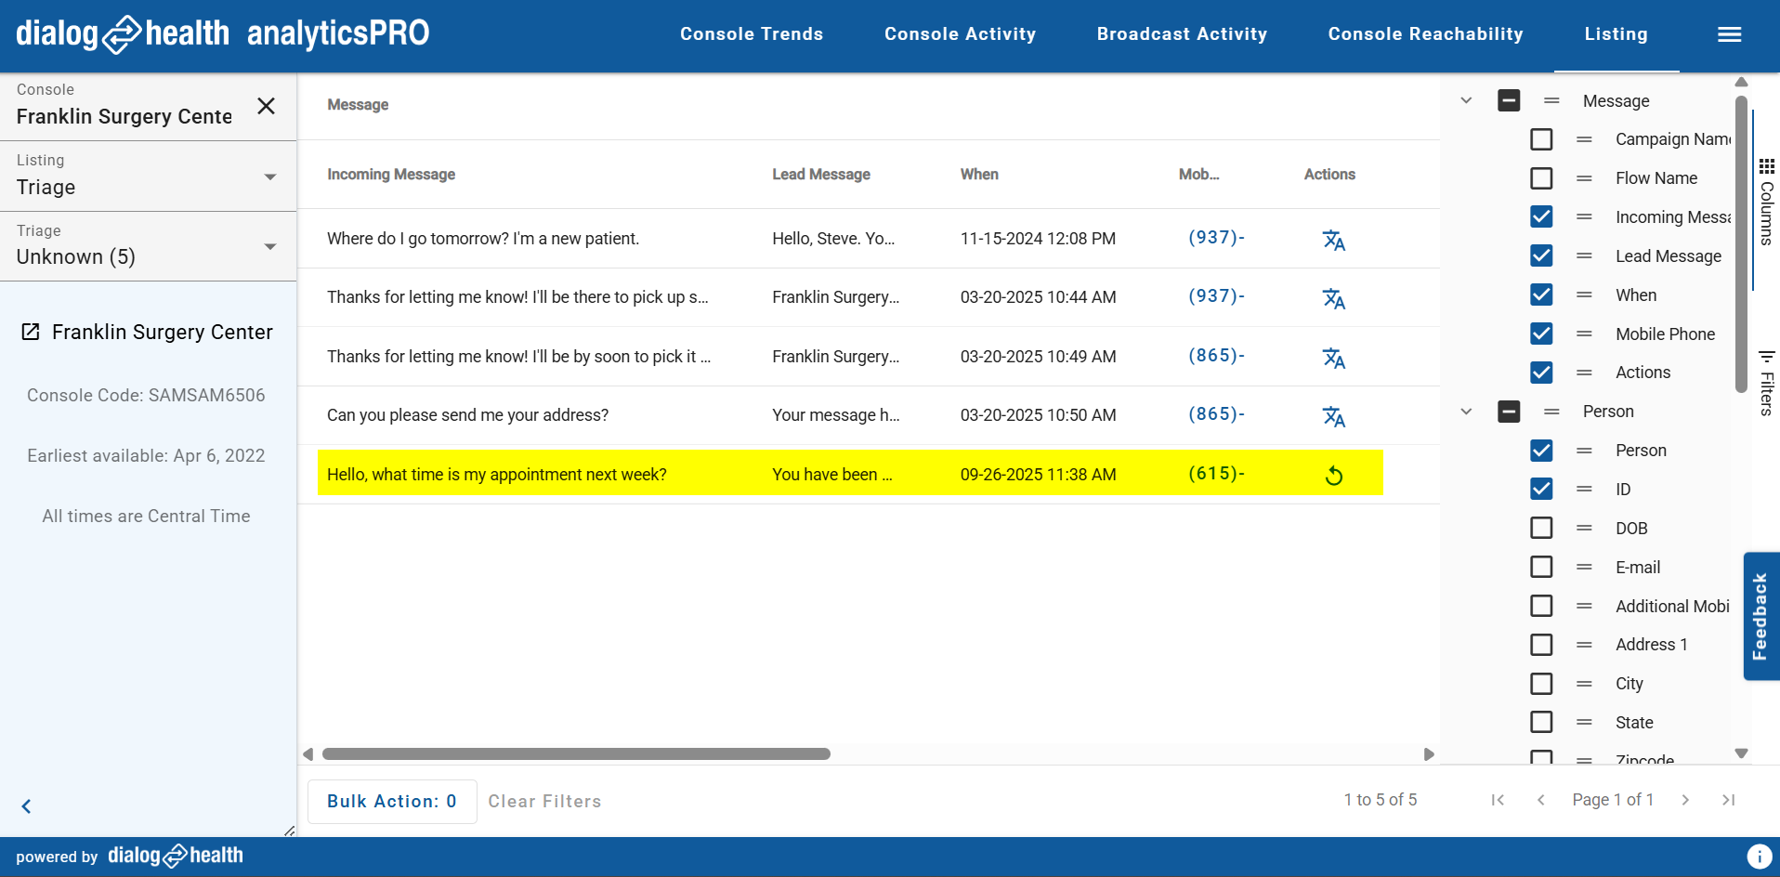
Task: Switch to Console Trends tab
Action: 751,34
